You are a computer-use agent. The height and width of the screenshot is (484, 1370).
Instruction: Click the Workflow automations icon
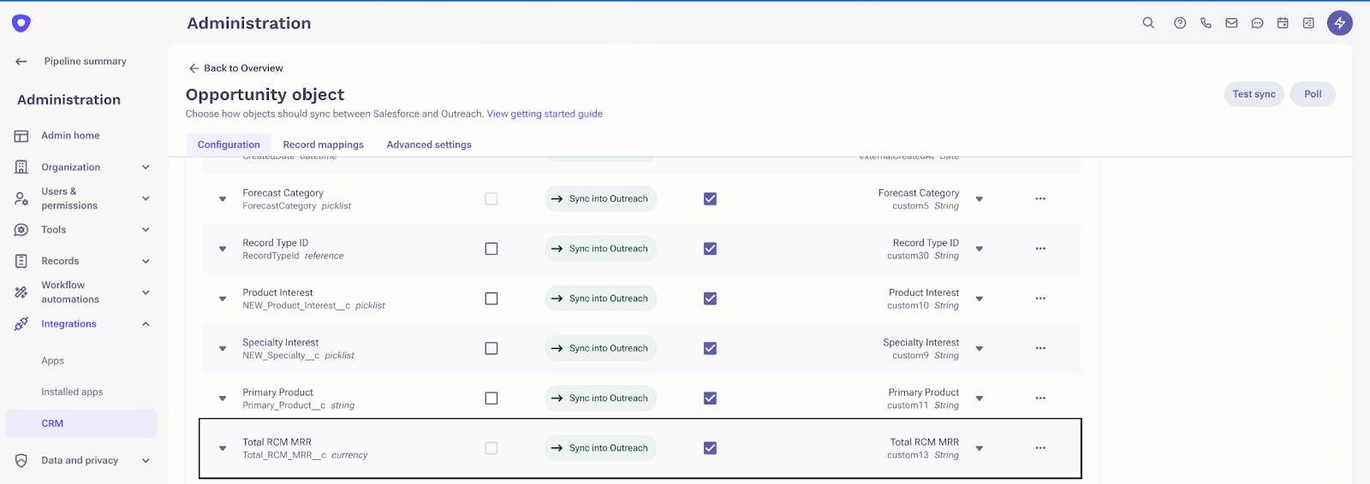click(21, 292)
